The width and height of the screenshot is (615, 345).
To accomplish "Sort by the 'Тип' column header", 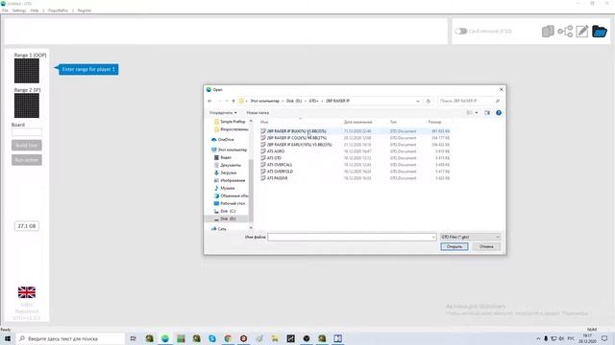I will point(393,122).
